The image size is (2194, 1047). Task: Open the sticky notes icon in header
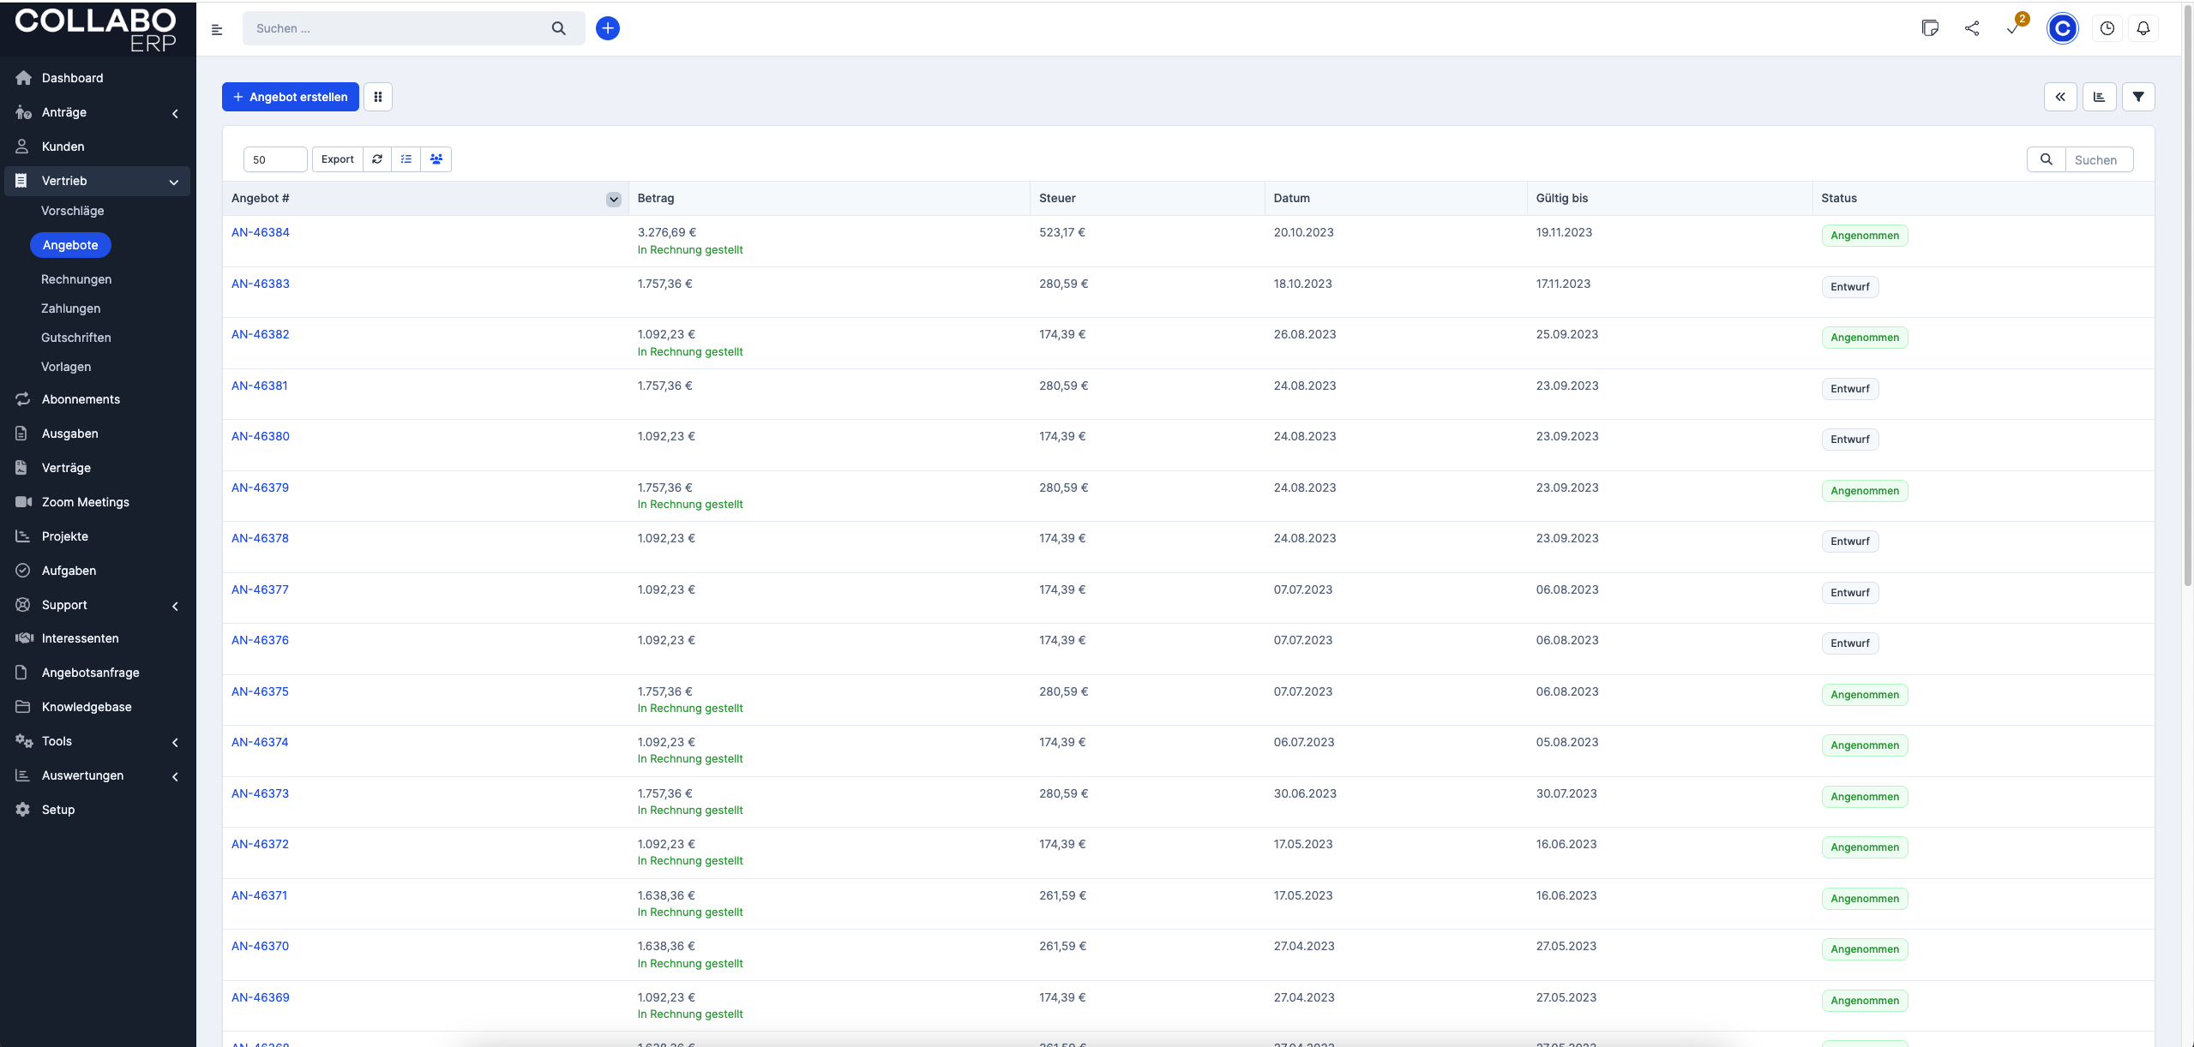point(1930,28)
